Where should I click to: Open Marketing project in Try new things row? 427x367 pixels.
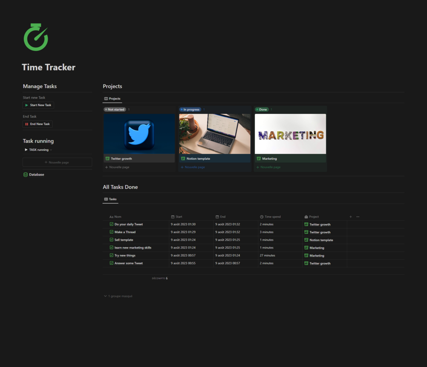pos(317,255)
